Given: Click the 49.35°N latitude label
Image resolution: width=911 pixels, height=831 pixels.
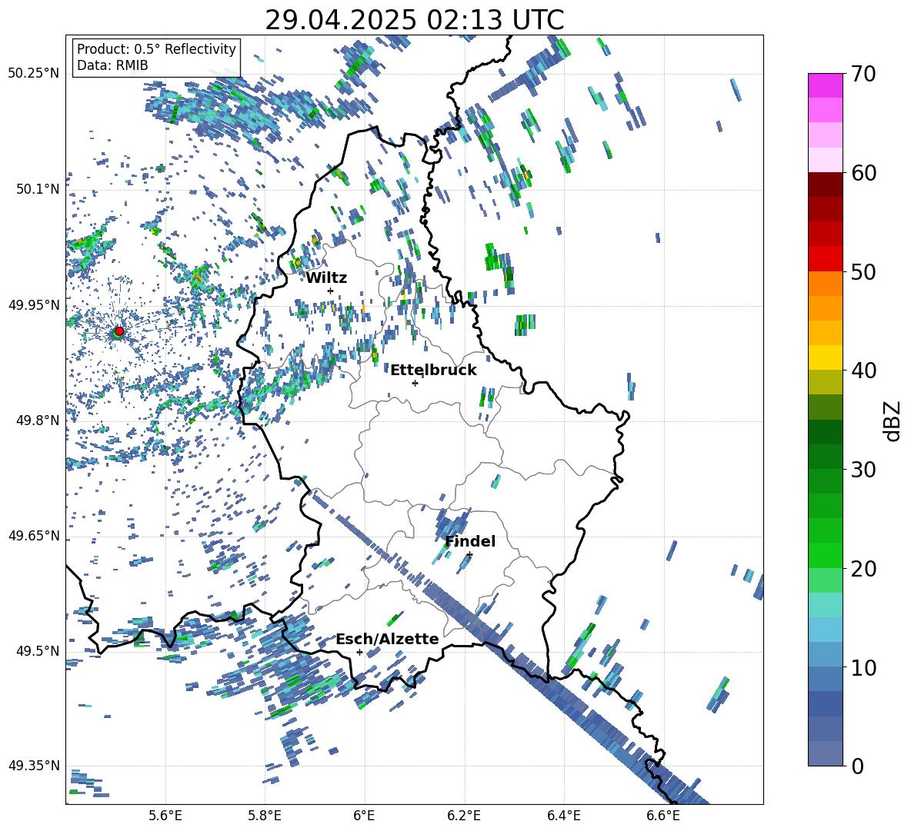Looking at the screenshot, I should click(34, 766).
